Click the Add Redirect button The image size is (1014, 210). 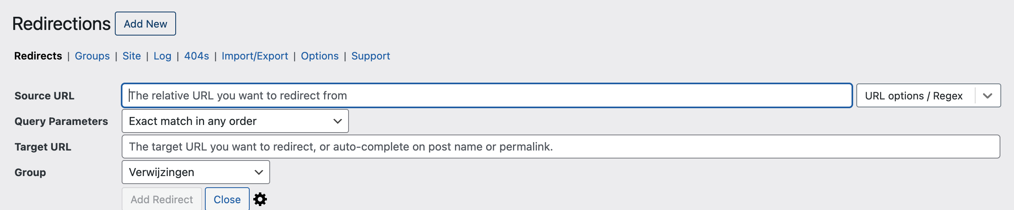(x=162, y=199)
